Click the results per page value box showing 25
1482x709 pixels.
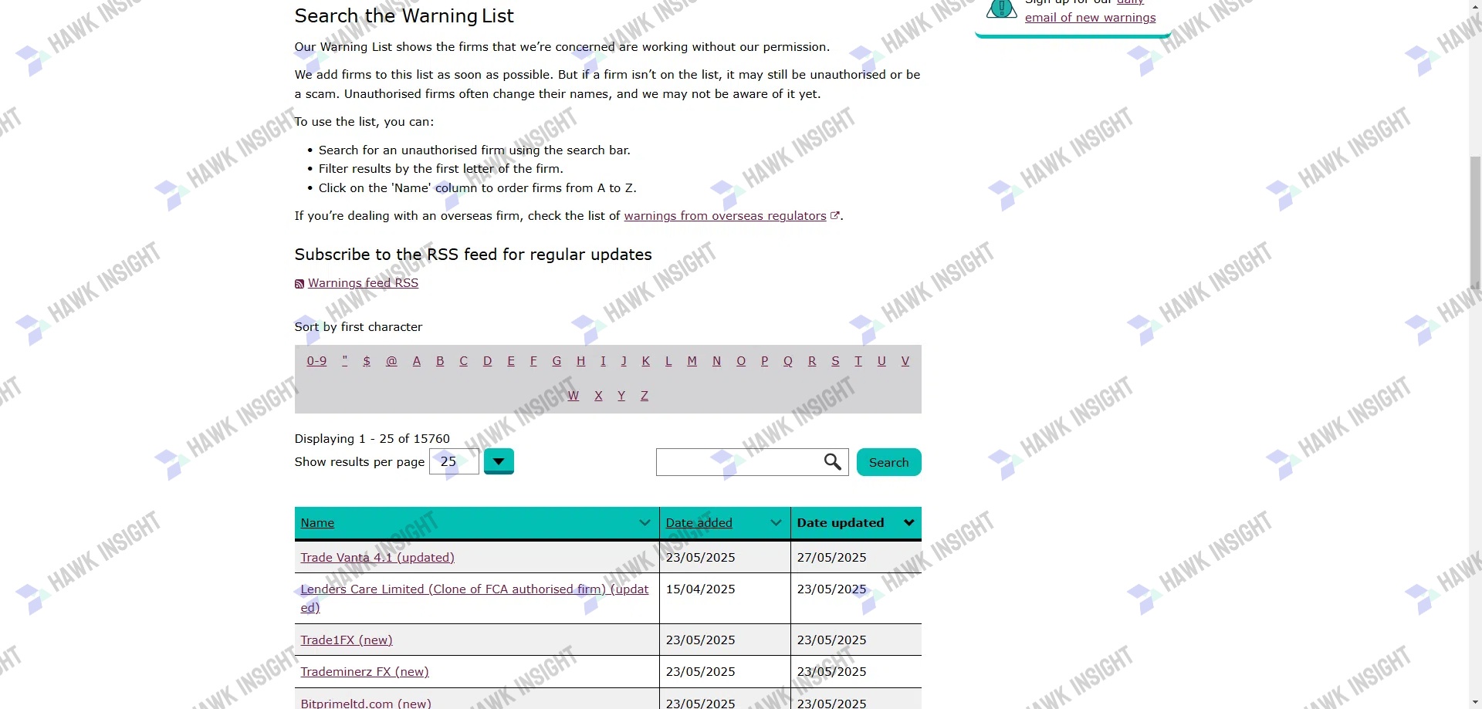[454, 461]
